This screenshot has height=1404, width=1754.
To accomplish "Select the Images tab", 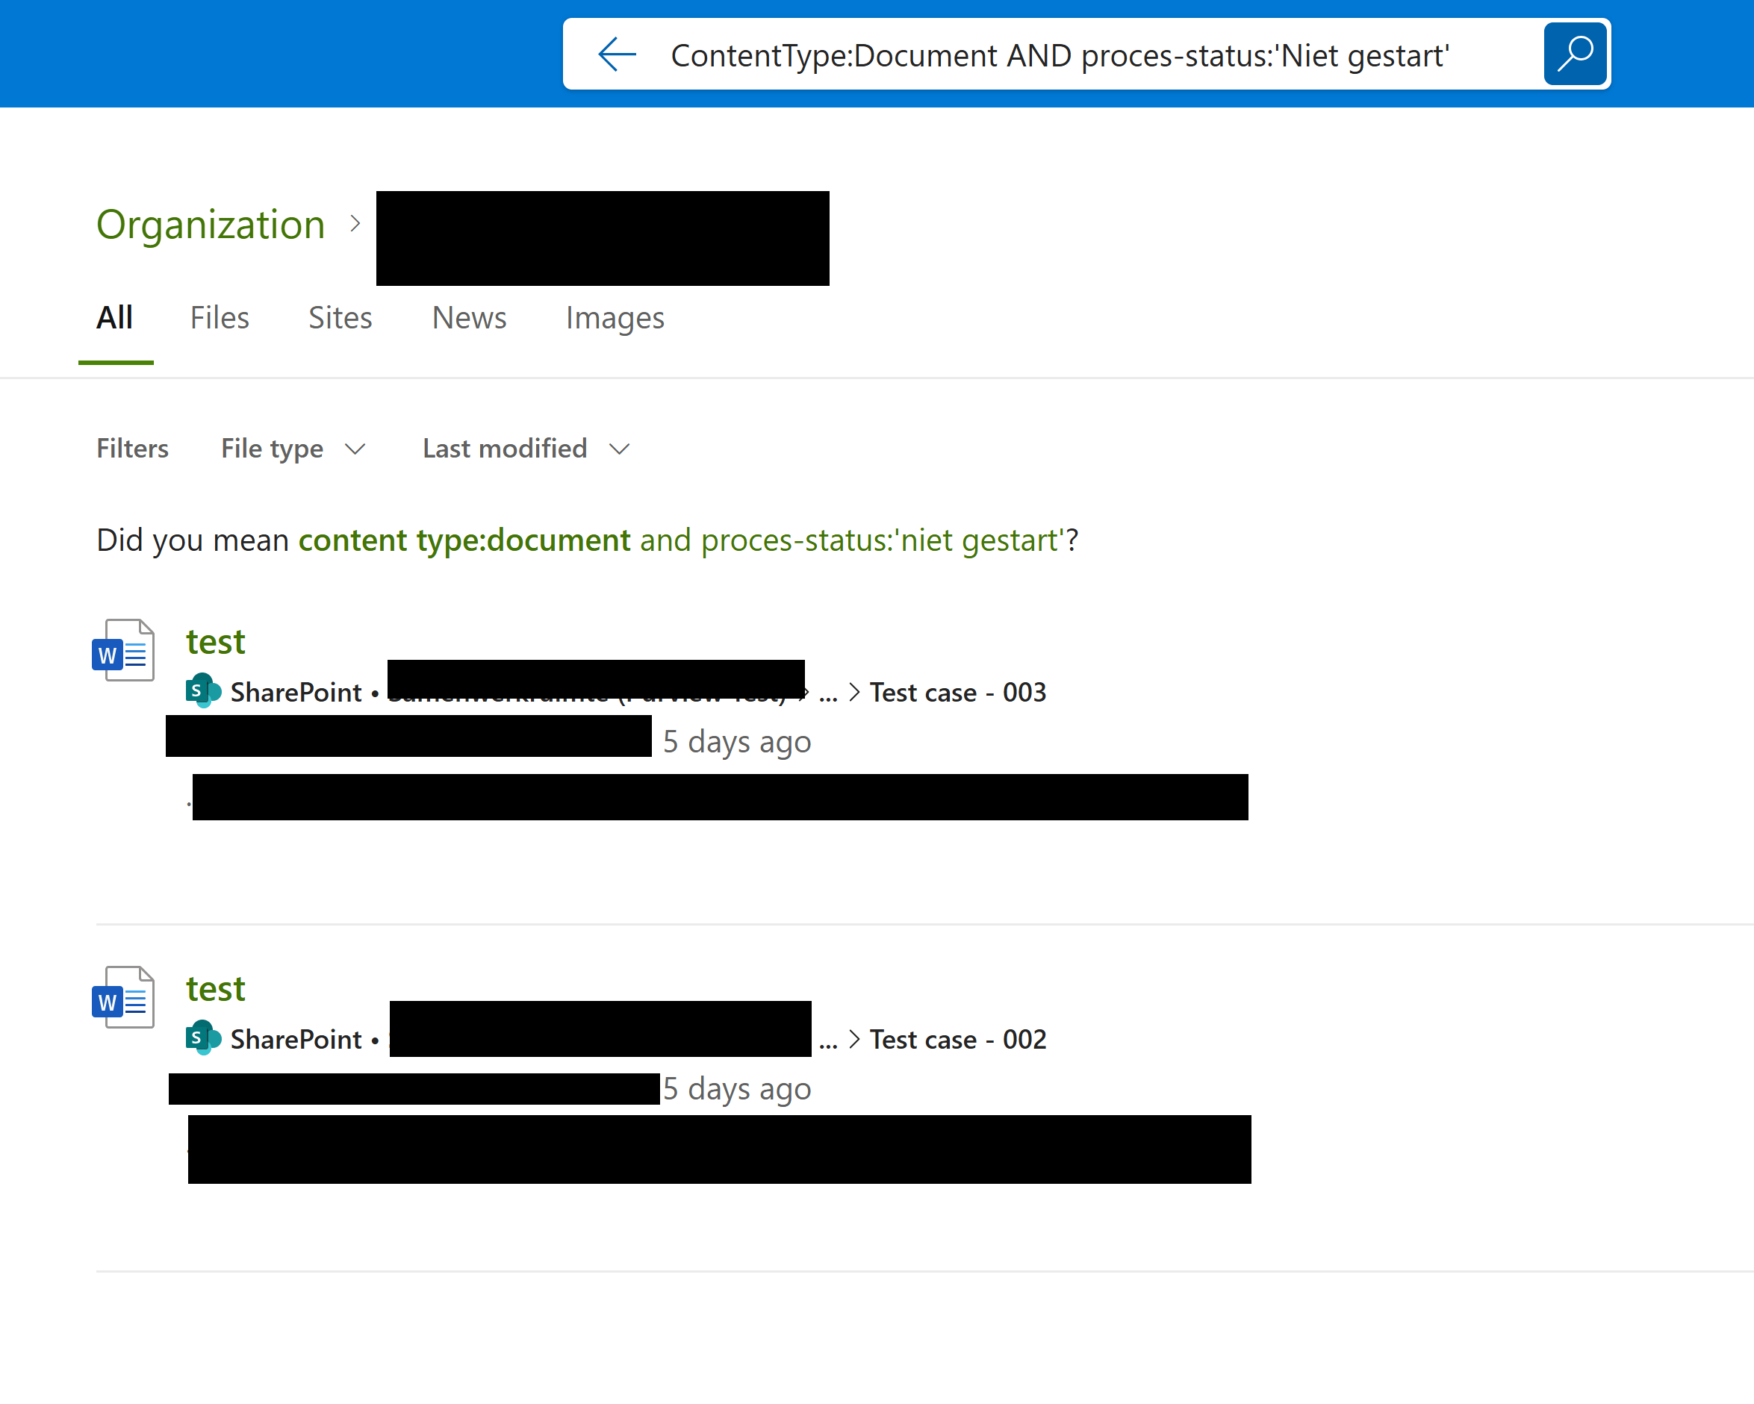I will (x=615, y=318).
